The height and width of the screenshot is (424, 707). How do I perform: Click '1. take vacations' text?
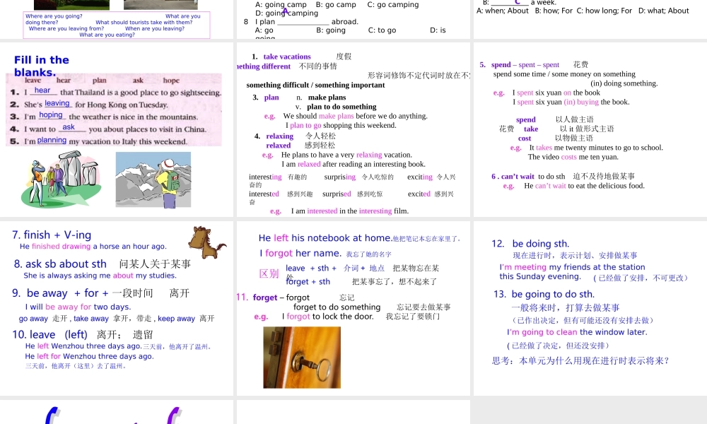[x=281, y=57]
